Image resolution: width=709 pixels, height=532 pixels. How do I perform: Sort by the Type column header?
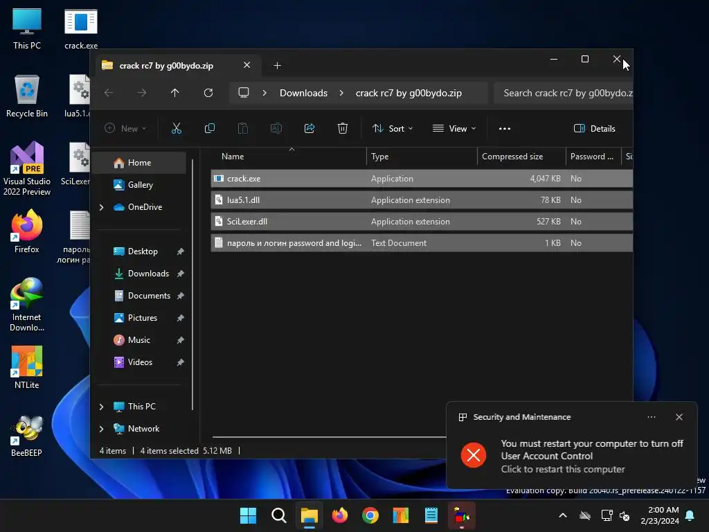[422, 157]
